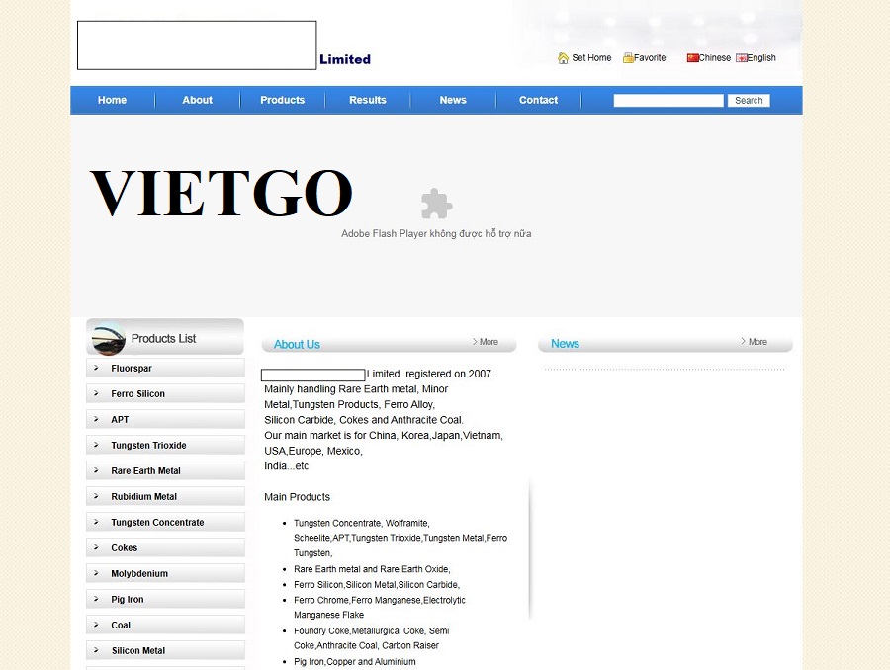Screen dimensions: 890x670
Task: Click the Chinese flag icon
Action: [692, 58]
